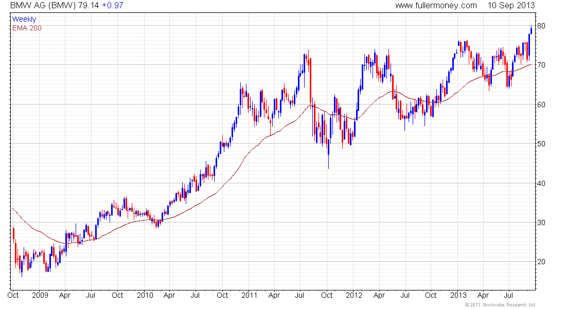The width and height of the screenshot is (566, 309).
Task: Open the www.fullermoney.com link text
Action: click(x=436, y=6)
